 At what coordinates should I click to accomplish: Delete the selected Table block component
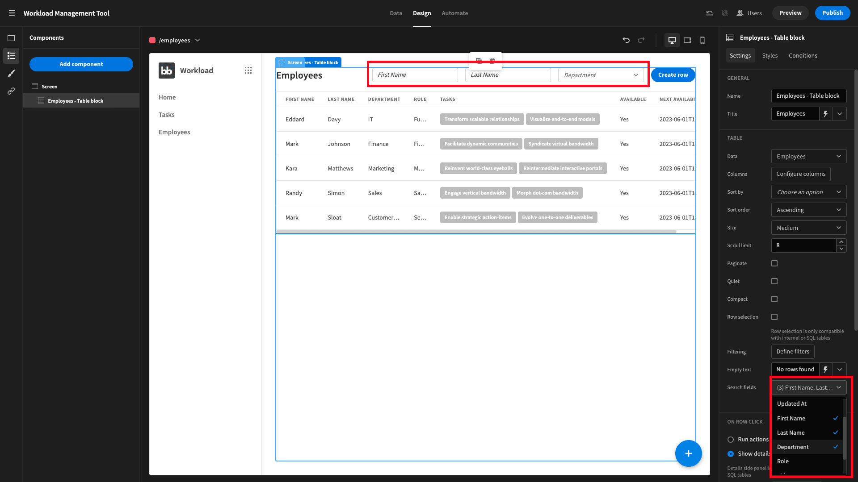[x=492, y=61]
